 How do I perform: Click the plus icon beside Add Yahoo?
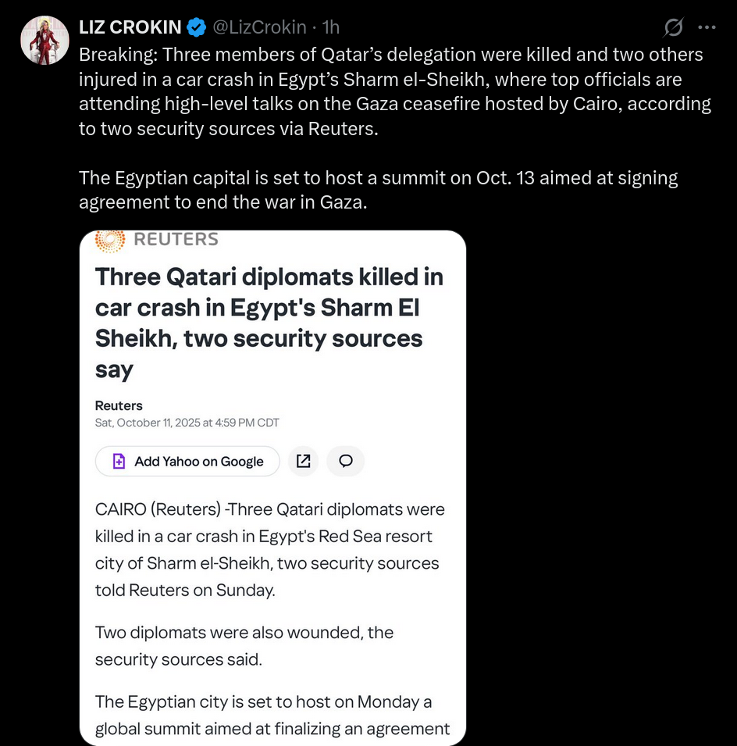coord(119,461)
